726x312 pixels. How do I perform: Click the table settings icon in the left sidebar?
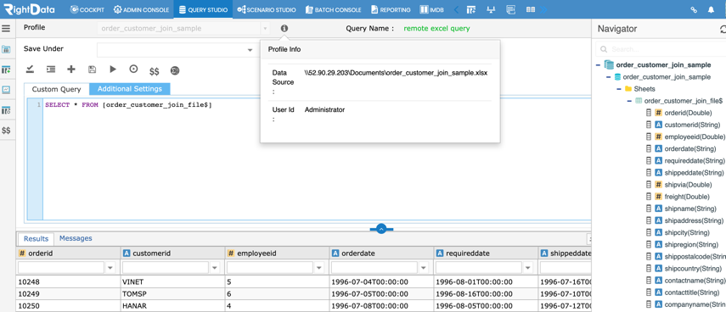coord(6,110)
